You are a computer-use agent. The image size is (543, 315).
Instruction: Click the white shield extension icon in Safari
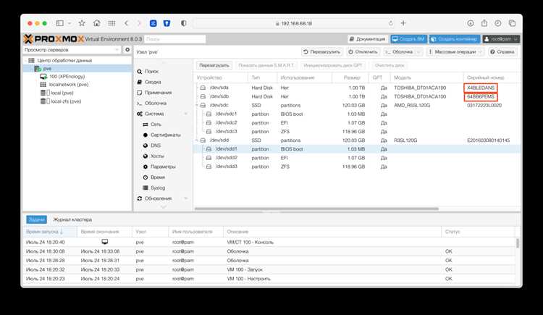pos(167,23)
